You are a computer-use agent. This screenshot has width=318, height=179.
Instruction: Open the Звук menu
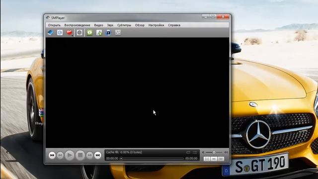[x=110, y=25]
